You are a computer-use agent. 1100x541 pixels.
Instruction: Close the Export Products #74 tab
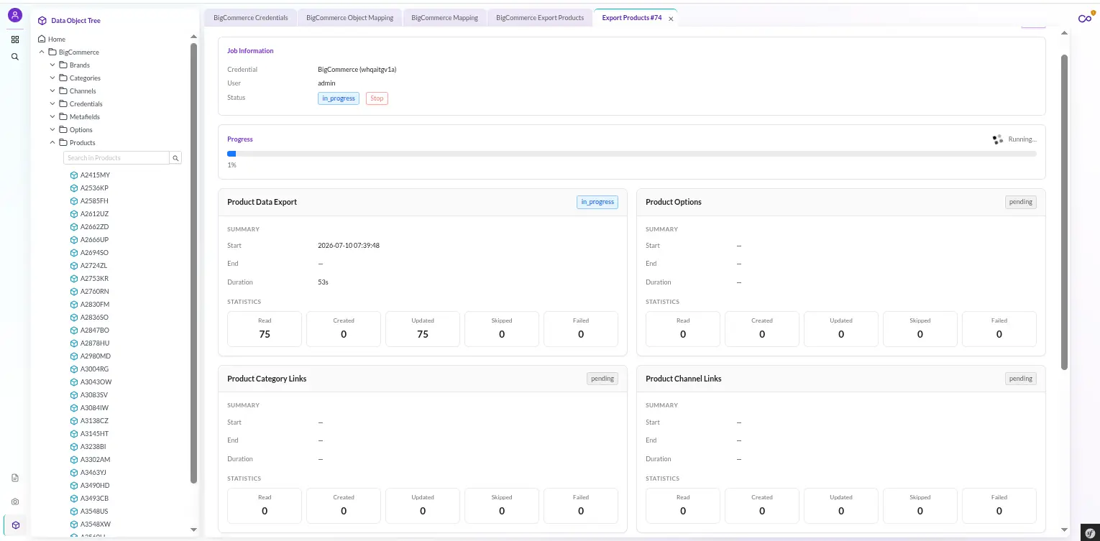(x=671, y=19)
